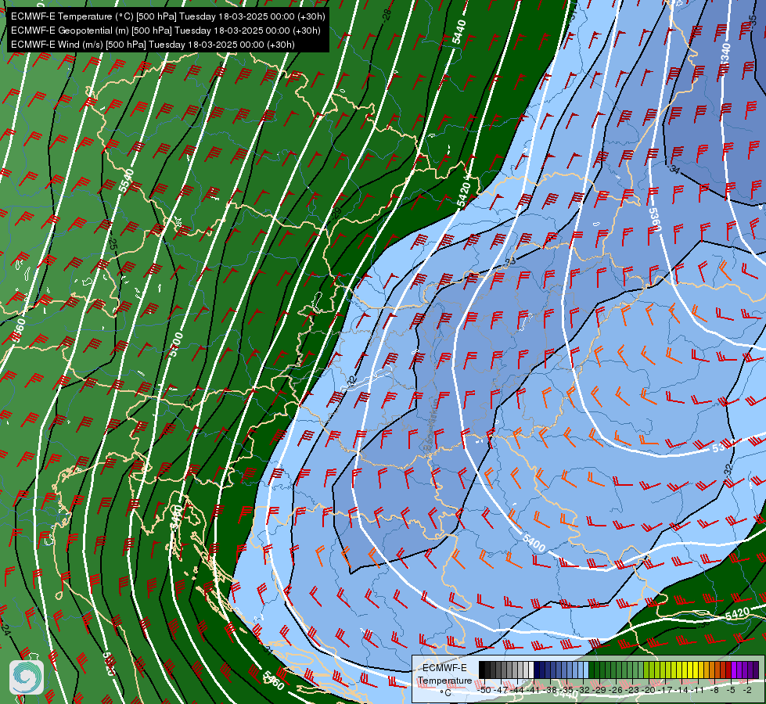Click the -38 value in the temperature legend
The width and height of the screenshot is (766, 704).
click(x=549, y=690)
